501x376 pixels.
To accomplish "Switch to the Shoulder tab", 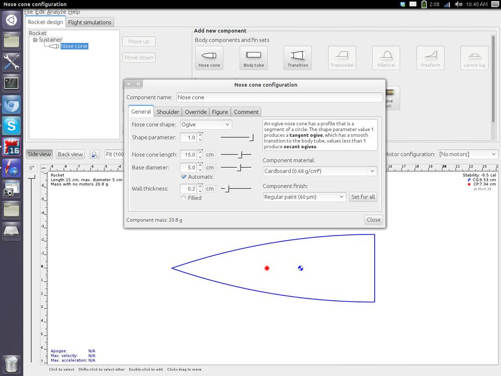I will [x=168, y=112].
